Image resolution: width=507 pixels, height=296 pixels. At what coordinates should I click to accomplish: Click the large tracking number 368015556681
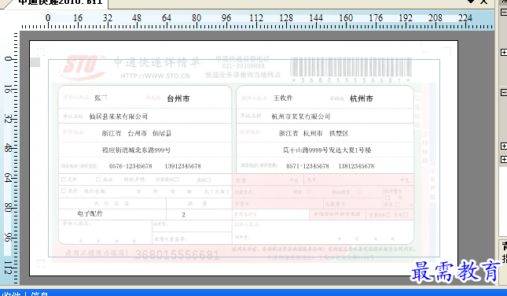pos(177,255)
